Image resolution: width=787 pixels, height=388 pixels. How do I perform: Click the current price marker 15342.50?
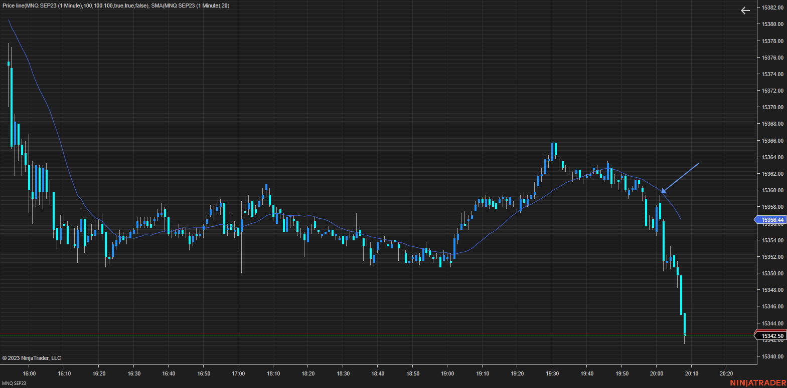[771, 336]
